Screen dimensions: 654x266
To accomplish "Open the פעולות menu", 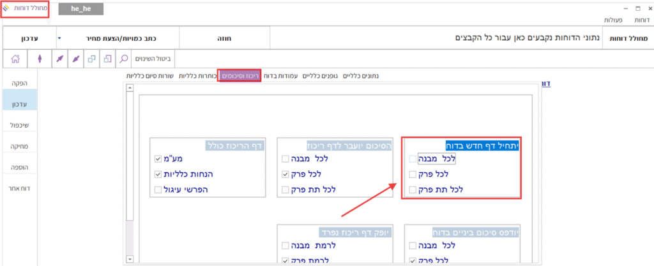I will click(614, 20).
